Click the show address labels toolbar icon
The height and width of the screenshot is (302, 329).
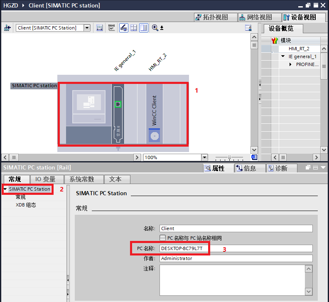[x=99, y=28]
